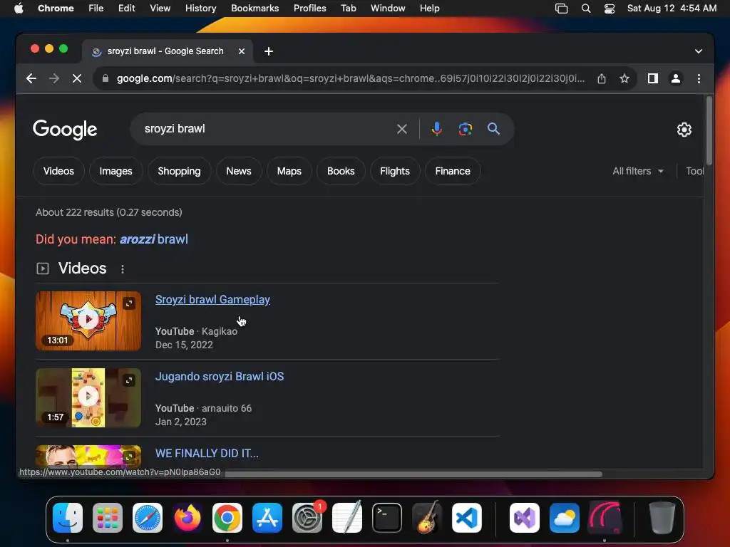Launch Firefox from the Dock
The width and height of the screenshot is (730, 547).
click(x=187, y=518)
